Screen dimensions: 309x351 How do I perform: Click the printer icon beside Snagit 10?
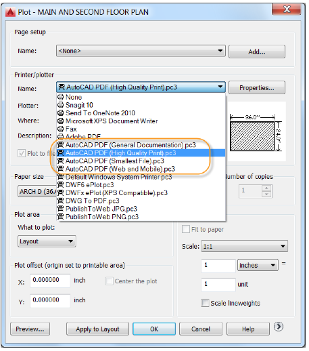60,105
